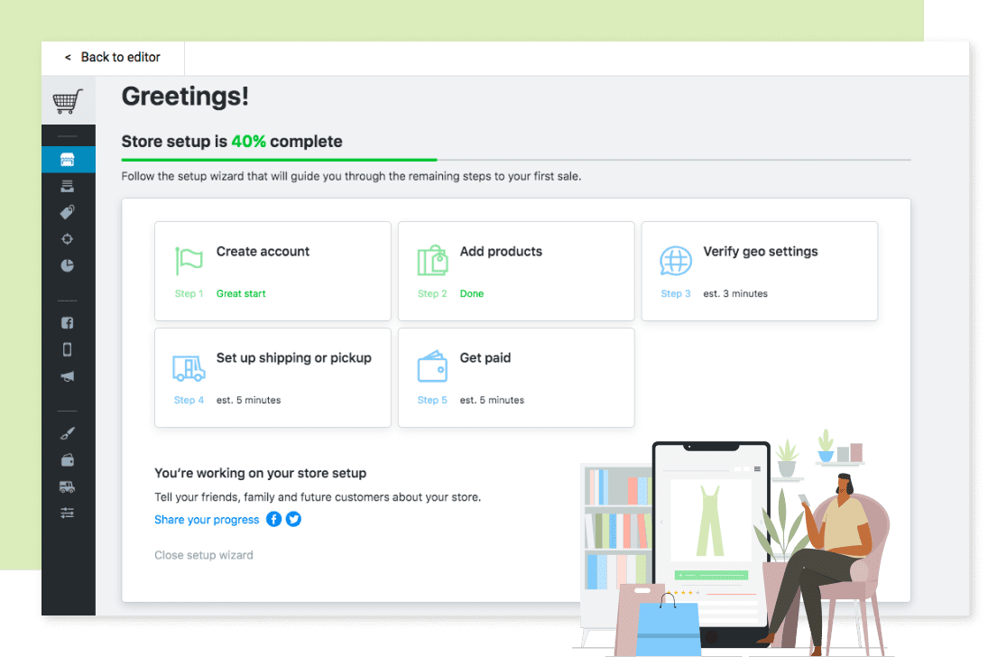Viewport: 988px width, 657px height.
Task: Open the Facebook sidebar icon
Action: coord(68,323)
